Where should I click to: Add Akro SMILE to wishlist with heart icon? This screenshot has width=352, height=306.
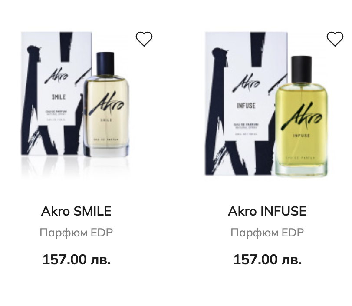pyautogui.click(x=144, y=39)
